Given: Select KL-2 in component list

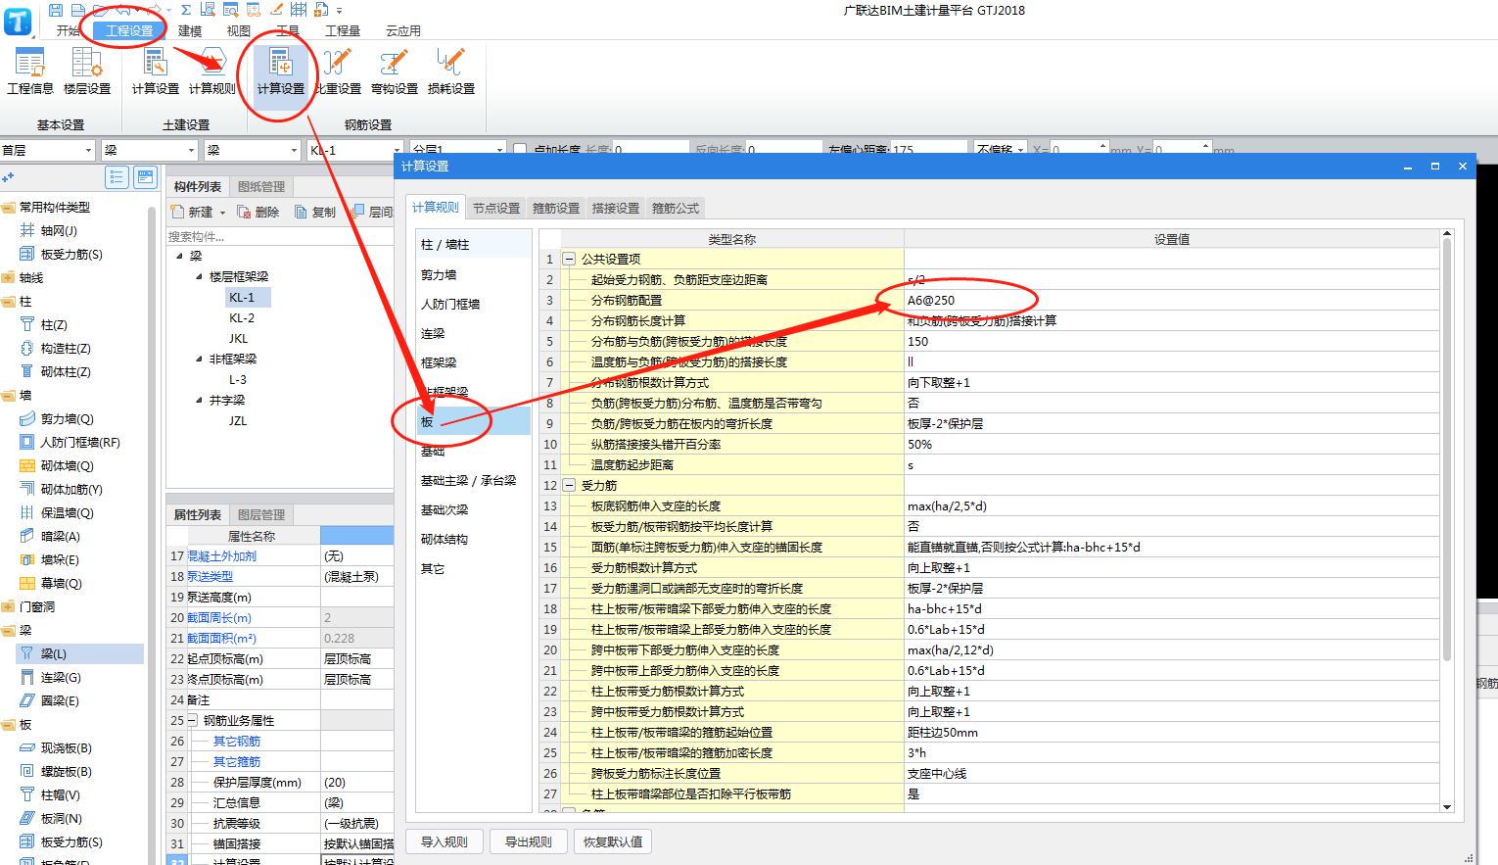Looking at the screenshot, I should [242, 318].
